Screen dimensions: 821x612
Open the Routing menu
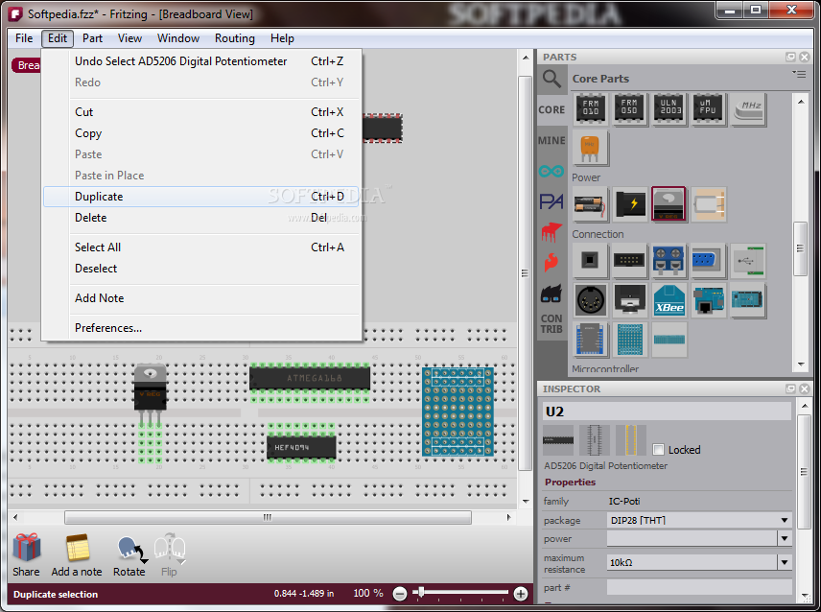click(235, 38)
